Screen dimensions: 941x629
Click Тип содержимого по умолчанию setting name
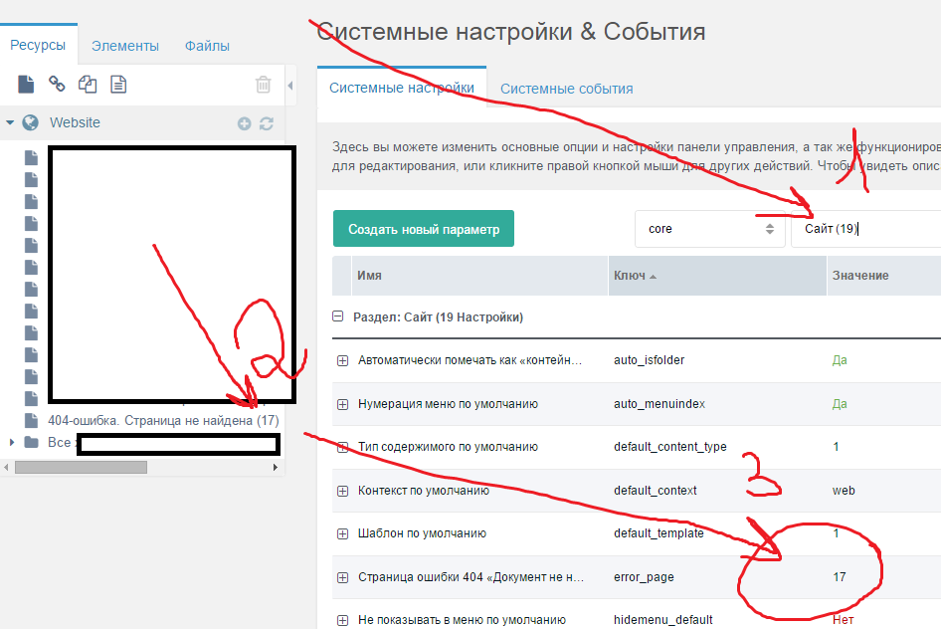[448, 447]
